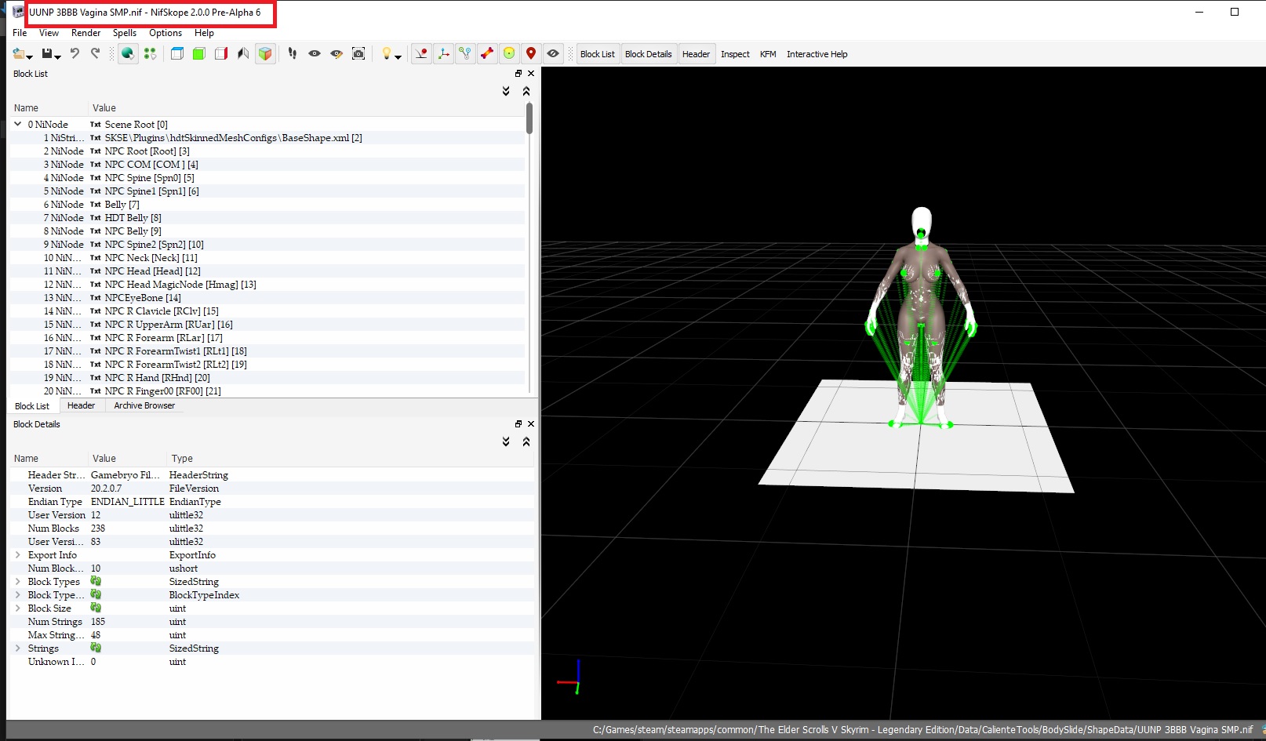Expand the Block Size row
This screenshot has height=741, width=1266.
(18, 608)
